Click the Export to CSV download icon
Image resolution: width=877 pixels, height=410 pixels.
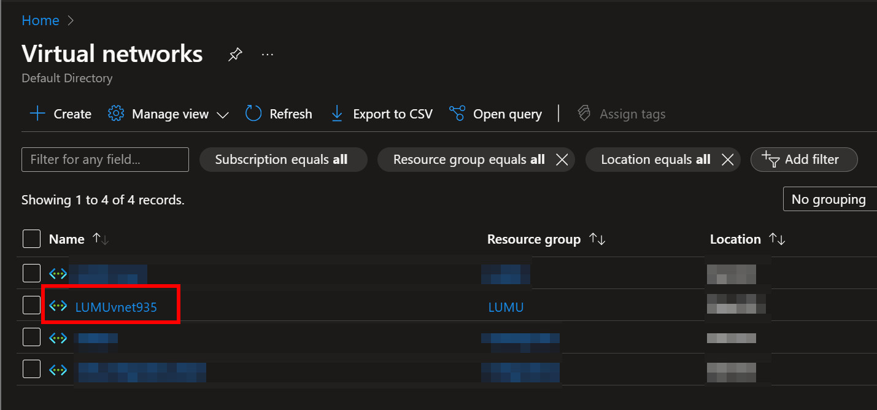[337, 114]
